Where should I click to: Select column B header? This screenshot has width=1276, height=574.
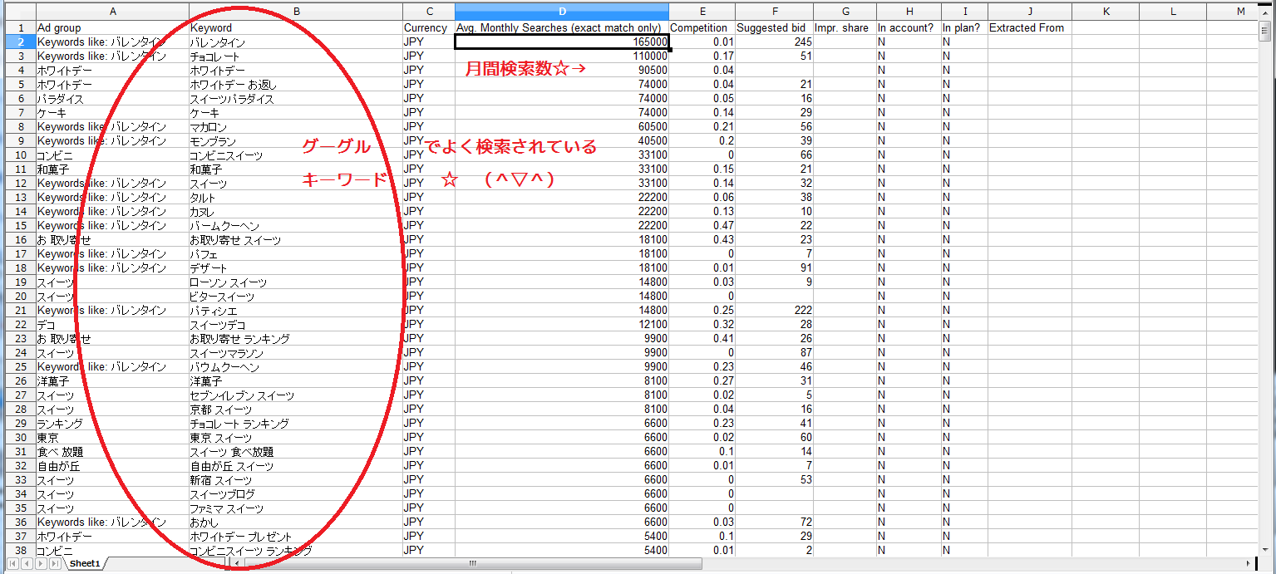pos(296,11)
